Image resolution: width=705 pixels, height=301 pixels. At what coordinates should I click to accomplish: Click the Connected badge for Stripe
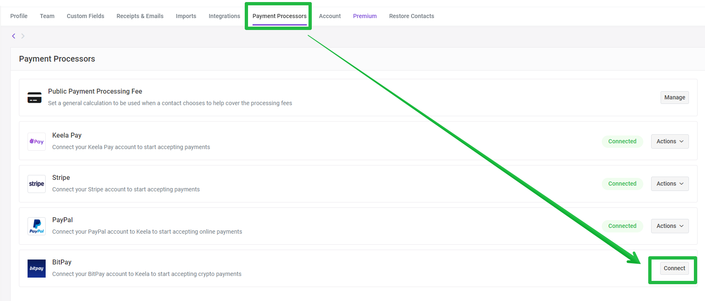[622, 184]
